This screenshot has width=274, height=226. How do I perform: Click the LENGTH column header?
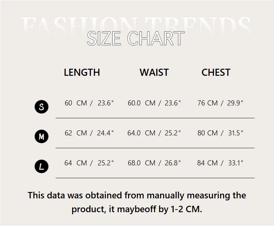click(x=82, y=72)
